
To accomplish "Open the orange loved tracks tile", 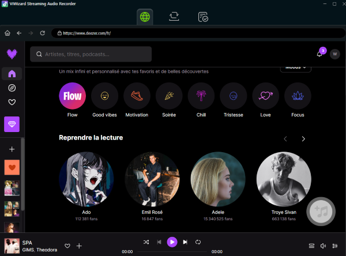I will (12, 167).
